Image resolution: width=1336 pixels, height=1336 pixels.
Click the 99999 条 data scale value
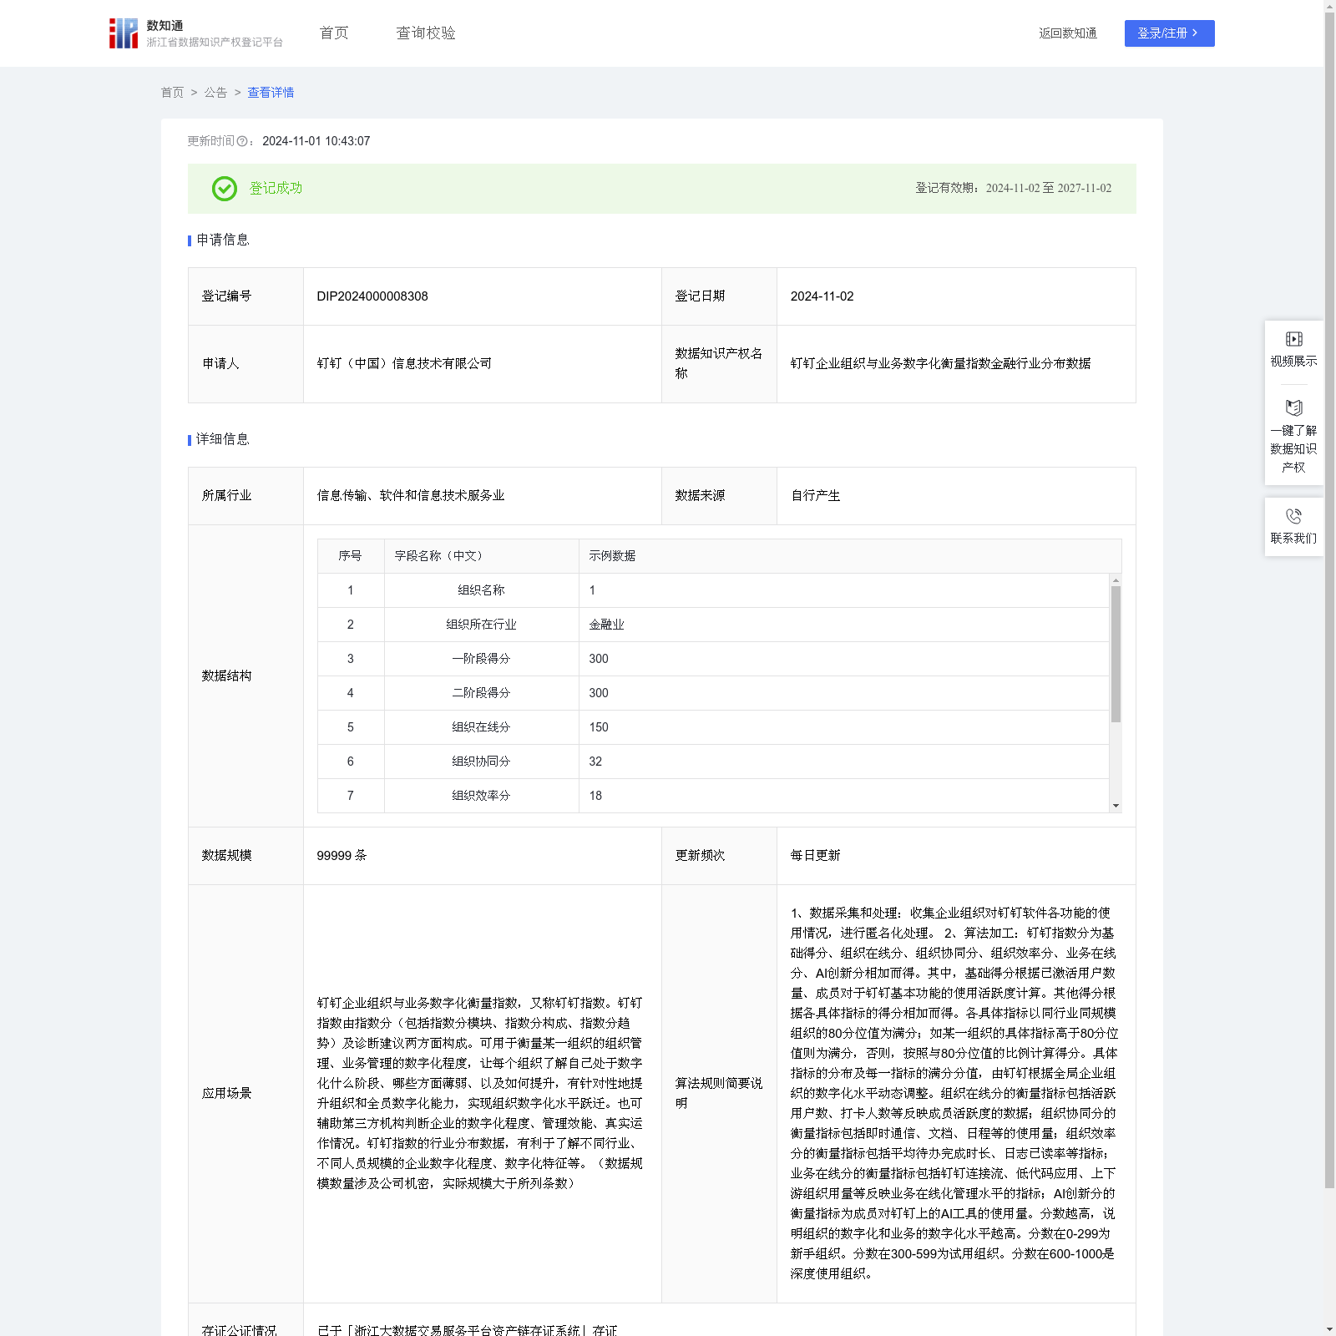pos(342,856)
